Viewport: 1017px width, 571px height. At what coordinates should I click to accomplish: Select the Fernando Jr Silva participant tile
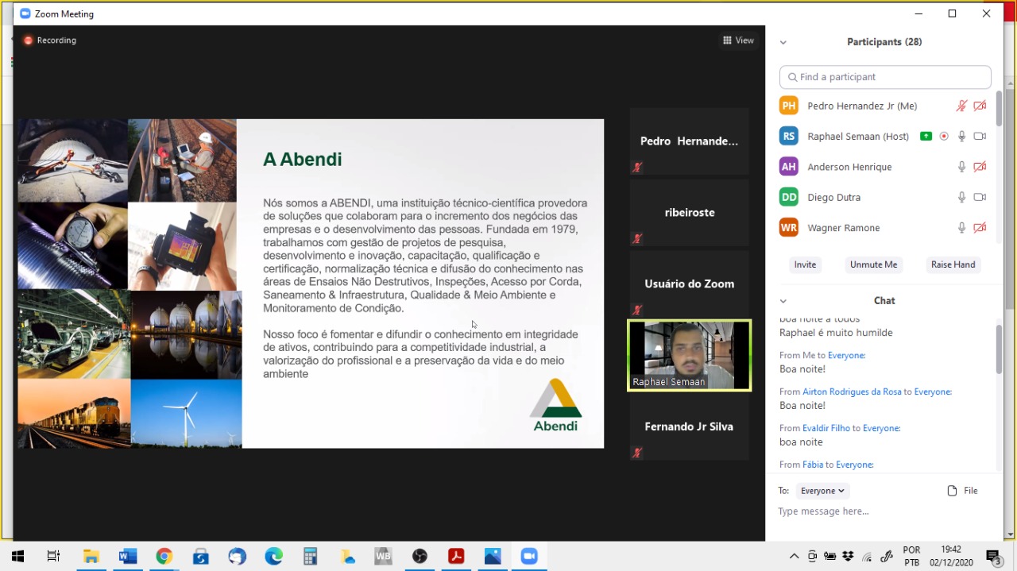pyautogui.click(x=689, y=427)
